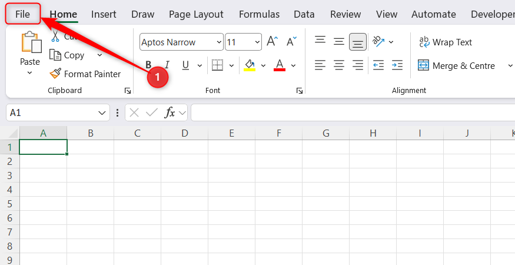Screen dimensions: 515x265
Task: Open the Copy dropdown arrow
Action: [100, 55]
